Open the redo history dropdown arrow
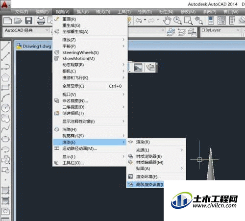245x221 pixels. pos(158,20)
